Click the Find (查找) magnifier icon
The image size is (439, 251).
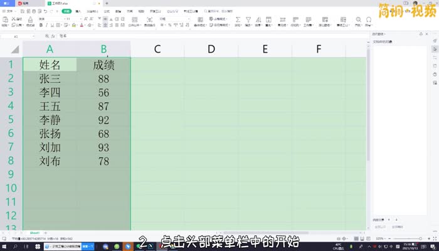(358, 19)
